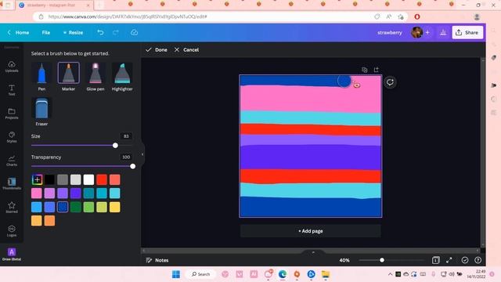Click the Transparency slider handle
This screenshot has width=501, height=282.
click(x=132, y=166)
